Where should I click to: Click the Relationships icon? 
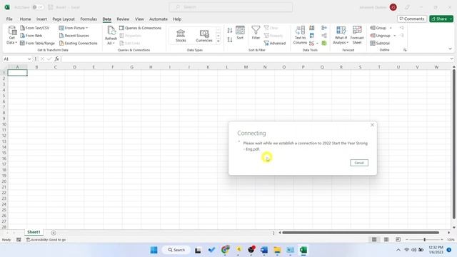click(323, 36)
